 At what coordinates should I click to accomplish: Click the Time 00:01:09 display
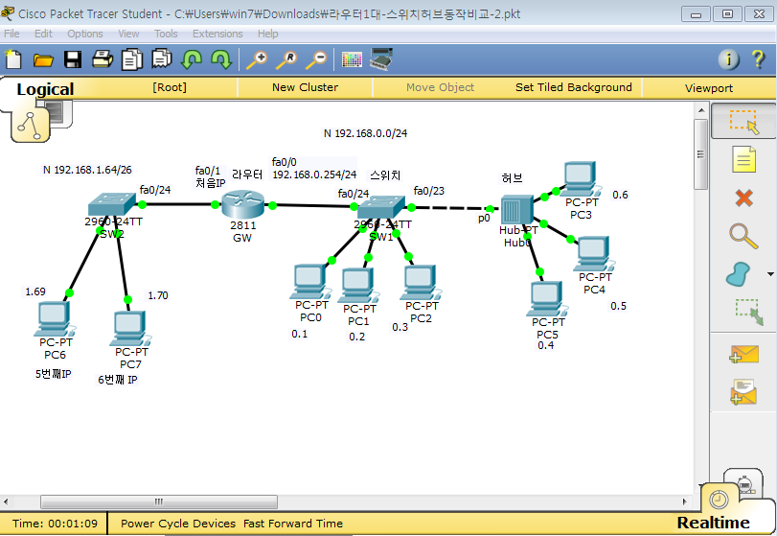(x=55, y=524)
